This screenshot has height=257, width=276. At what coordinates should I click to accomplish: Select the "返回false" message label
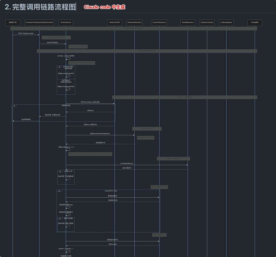click(x=90, y=111)
